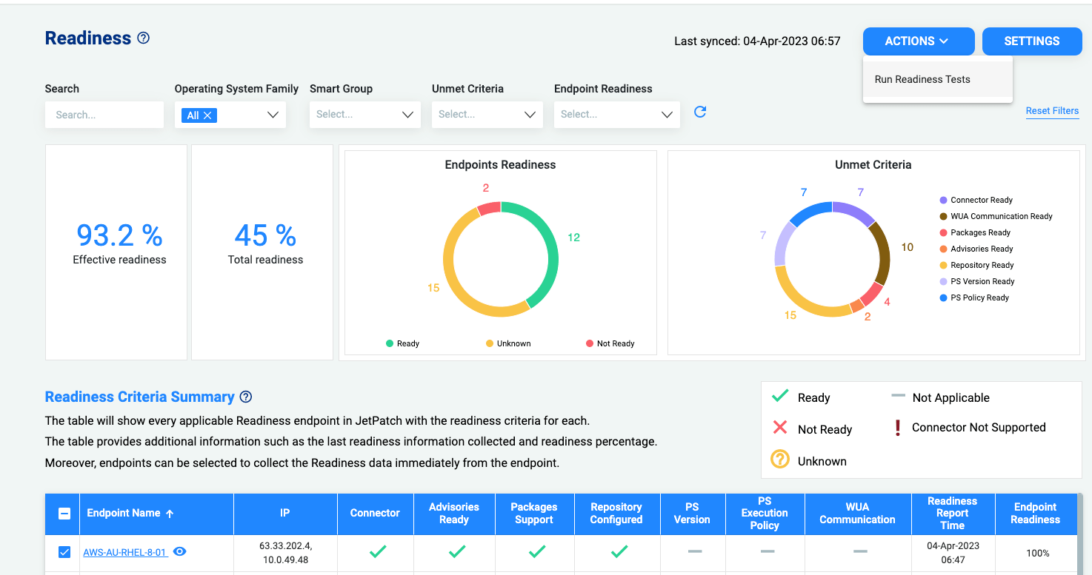The height and width of the screenshot is (575, 1092).
Task: Click the WUA Communication Ready legend swatch
Action: (943, 216)
